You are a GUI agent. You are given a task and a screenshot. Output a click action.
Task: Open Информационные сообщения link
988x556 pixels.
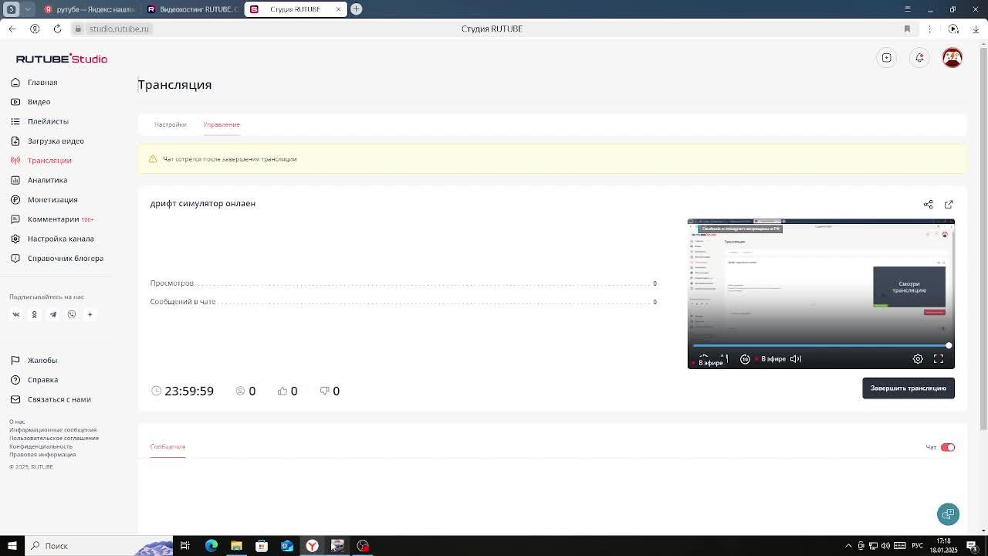(53, 430)
